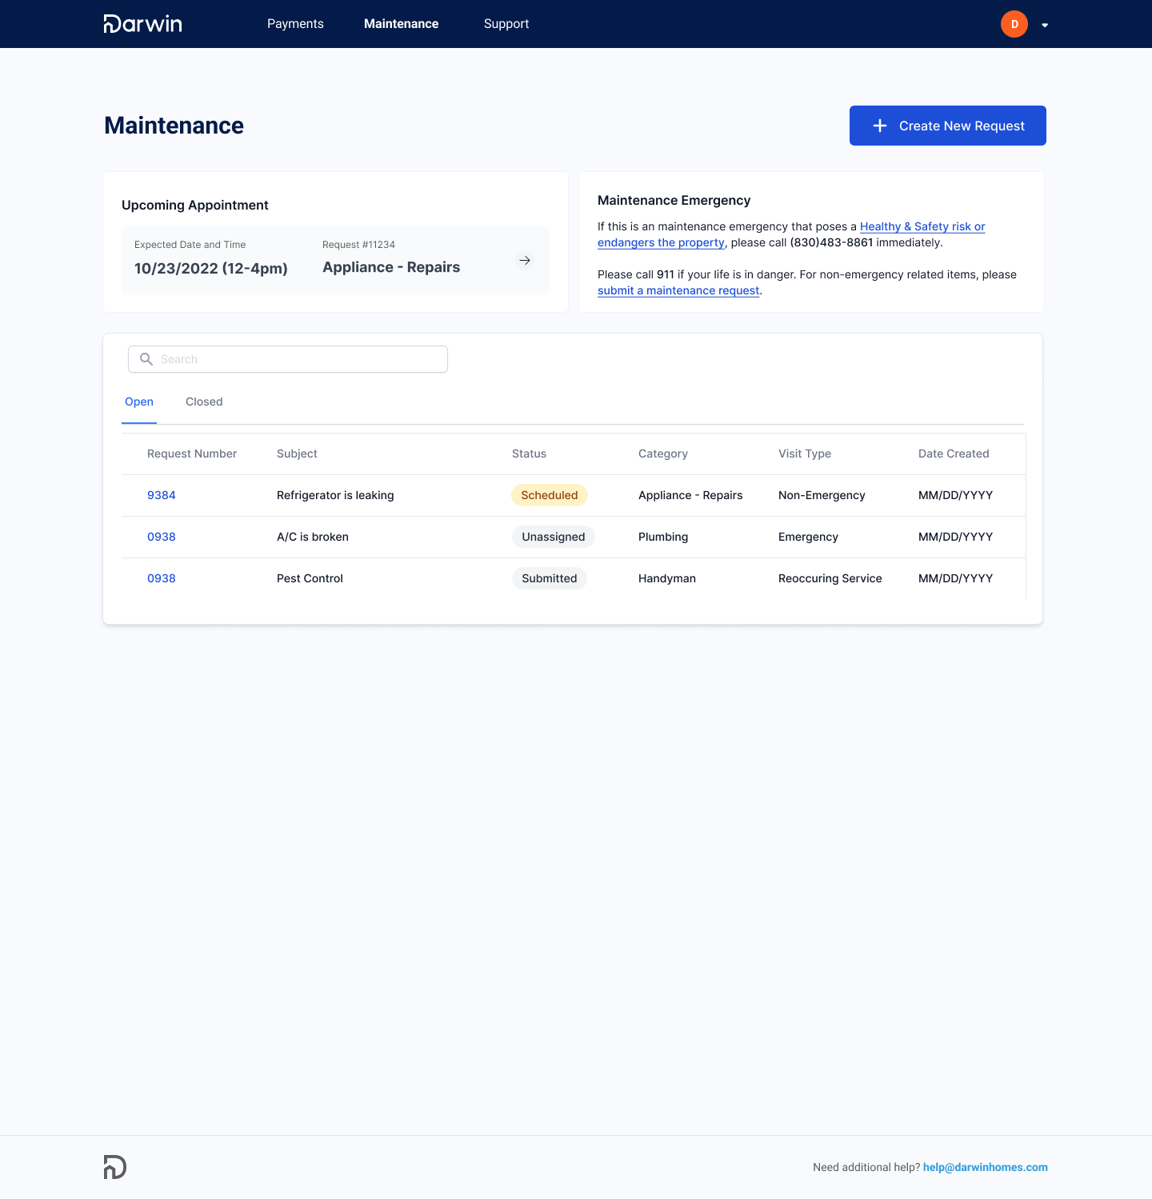
Task: Go to the Maintenance nav item
Action: [x=401, y=24]
